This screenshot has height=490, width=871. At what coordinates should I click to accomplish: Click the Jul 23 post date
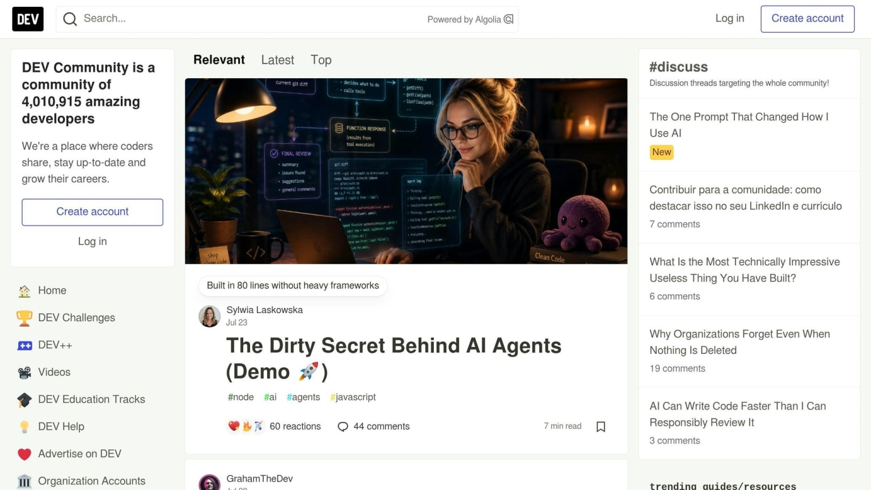[236, 322]
